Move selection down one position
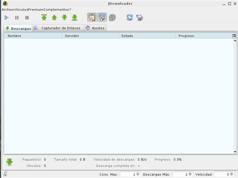 [x=65, y=17]
